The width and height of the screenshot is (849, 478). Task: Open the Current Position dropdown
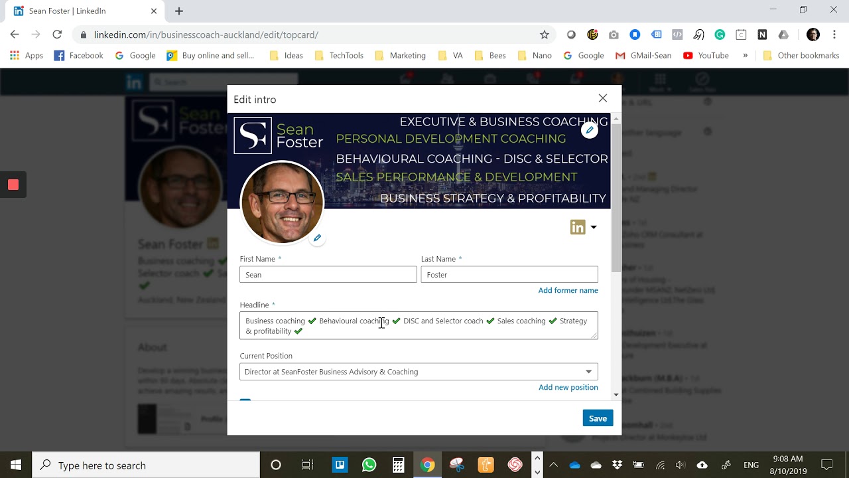pyautogui.click(x=419, y=372)
